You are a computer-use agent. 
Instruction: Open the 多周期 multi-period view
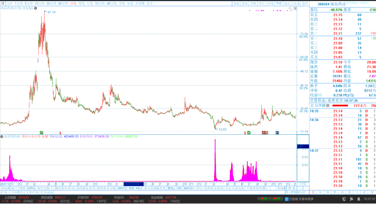140,3
